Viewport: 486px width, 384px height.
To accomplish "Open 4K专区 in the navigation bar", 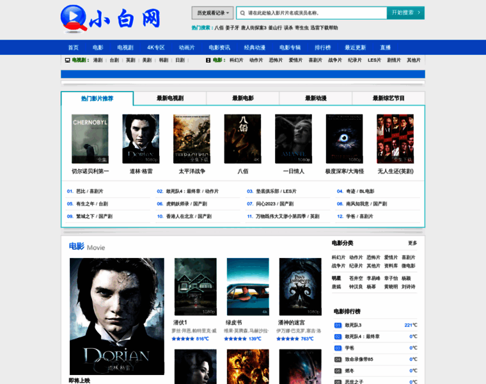I will pos(156,47).
